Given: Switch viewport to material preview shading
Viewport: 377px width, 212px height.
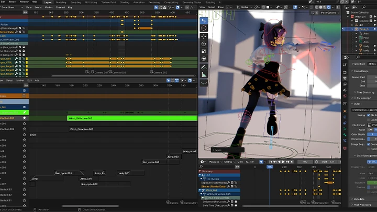Looking at the screenshot, I should (x=325, y=7).
